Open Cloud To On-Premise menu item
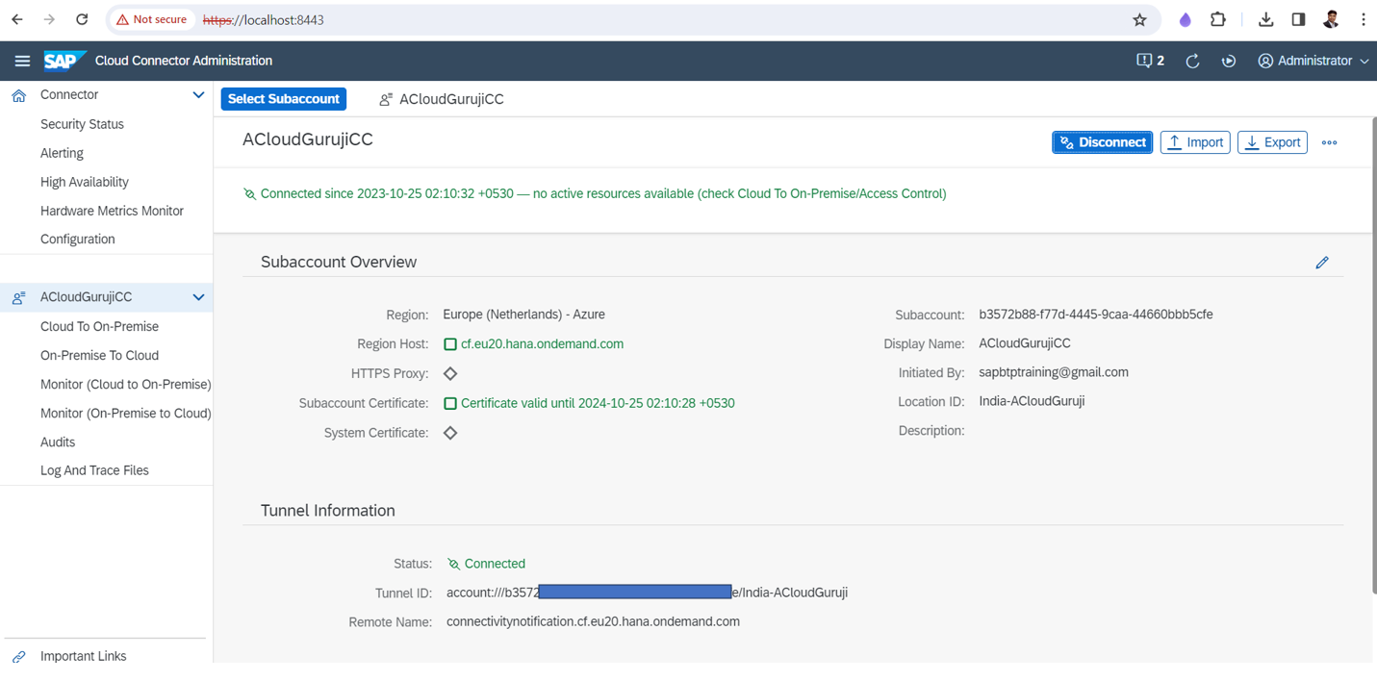This screenshot has width=1377, height=682. pos(99,326)
